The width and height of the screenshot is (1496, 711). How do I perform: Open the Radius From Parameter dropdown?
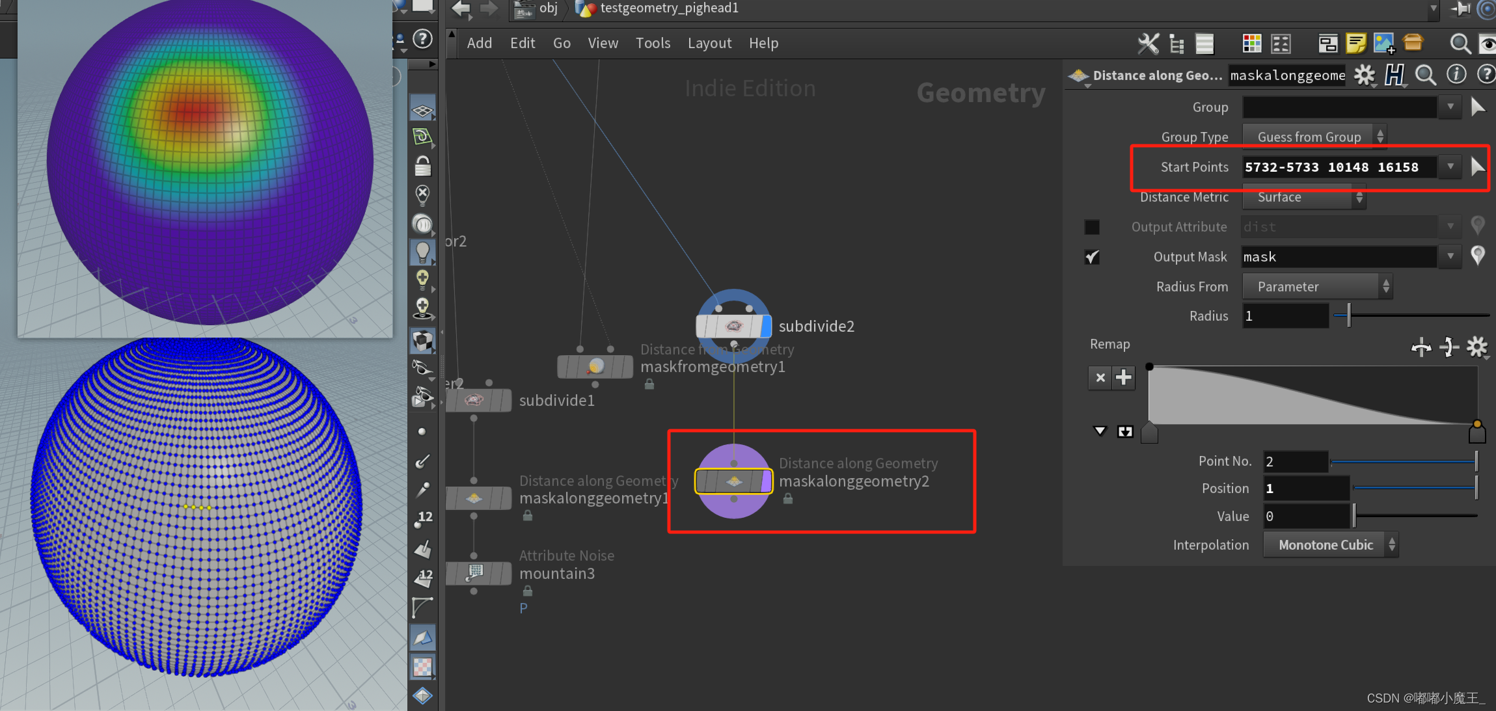pos(1317,287)
